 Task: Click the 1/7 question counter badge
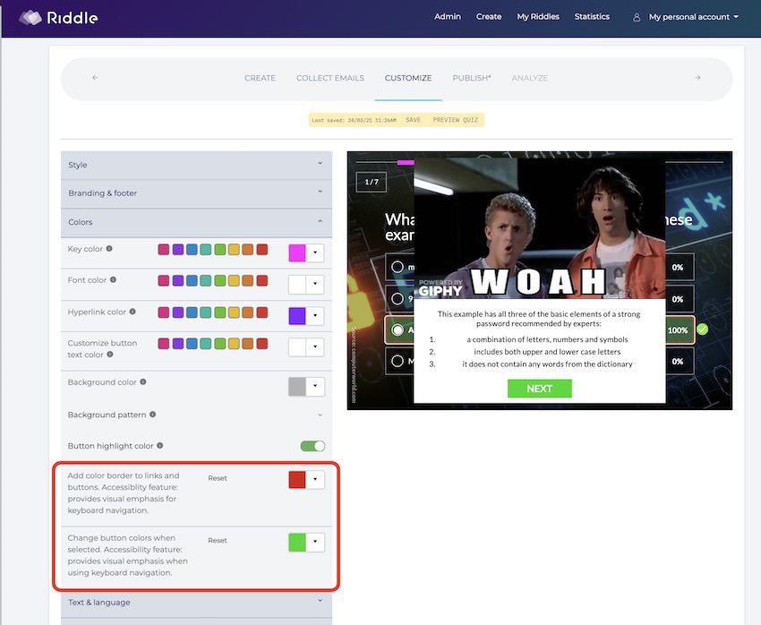[372, 182]
